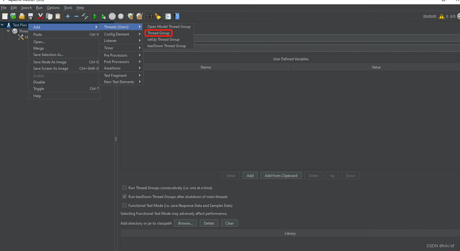
Task: Choose Save Node As Image
Action: [64, 62]
